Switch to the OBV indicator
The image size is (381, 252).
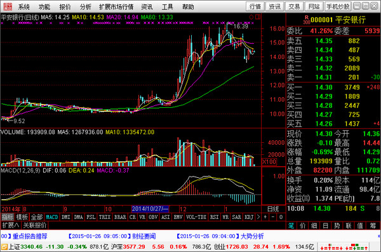[153, 217]
